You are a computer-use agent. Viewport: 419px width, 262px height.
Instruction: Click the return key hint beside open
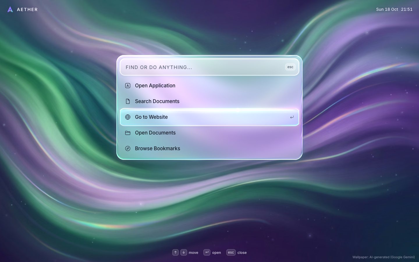pyautogui.click(x=207, y=252)
